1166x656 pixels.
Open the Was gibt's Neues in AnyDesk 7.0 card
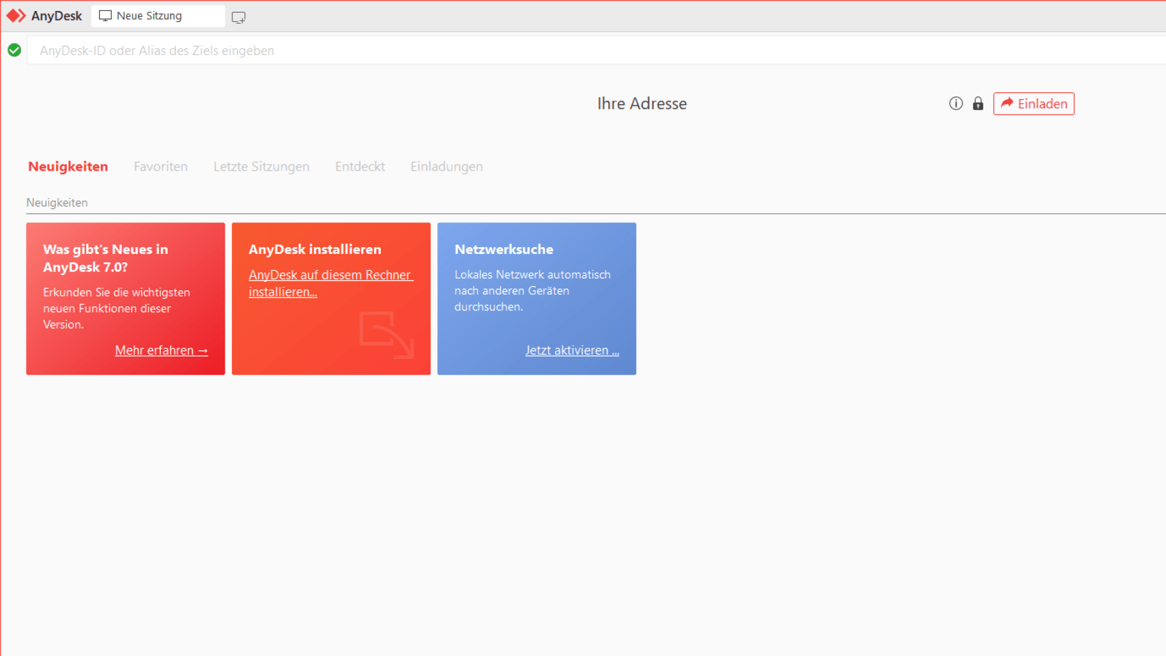coord(126,299)
